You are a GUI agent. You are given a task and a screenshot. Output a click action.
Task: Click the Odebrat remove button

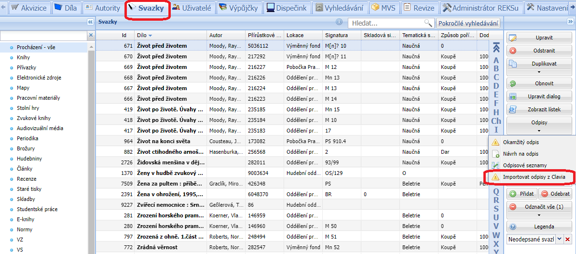(555, 194)
